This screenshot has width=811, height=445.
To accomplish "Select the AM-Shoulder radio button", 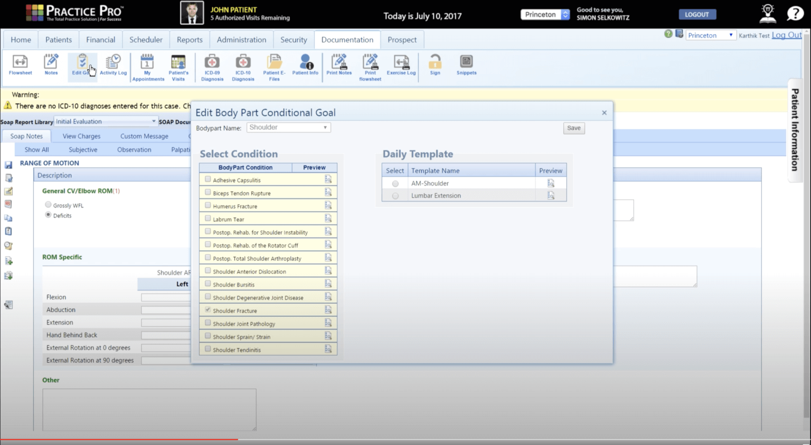I will click(x=395, y=184).
